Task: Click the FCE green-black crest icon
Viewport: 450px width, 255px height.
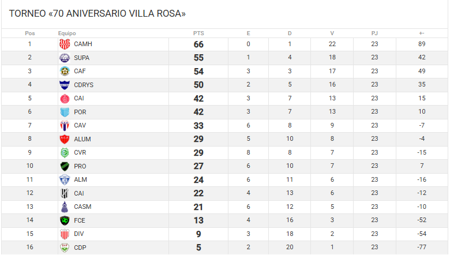Action: [65, 220]
